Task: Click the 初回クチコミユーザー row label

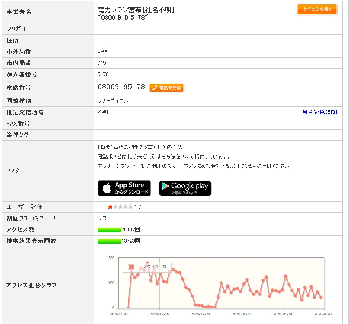Action: tap(34, 218)
